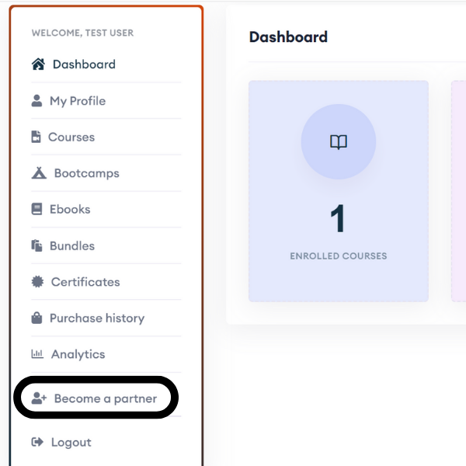The image size is (466, 466).
Task: Click the Logout arrow icon
Action: pos(37,442)
